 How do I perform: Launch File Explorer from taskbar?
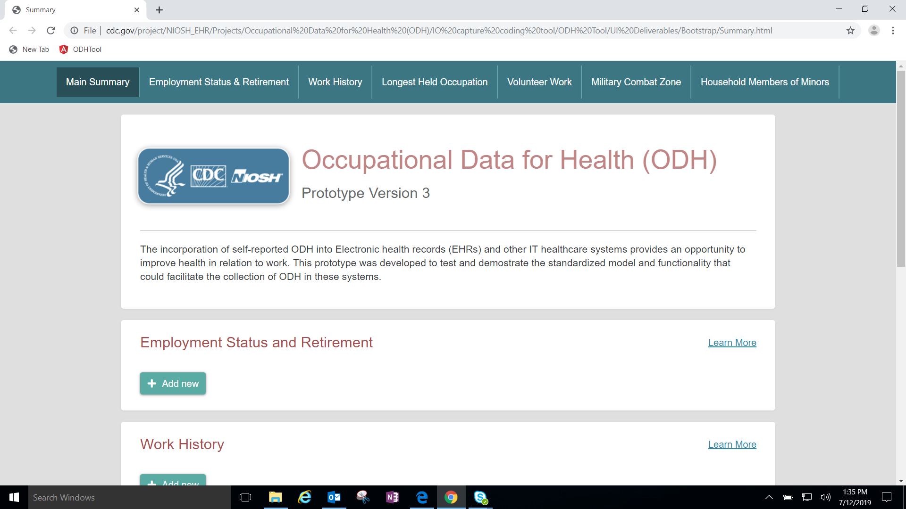275,497
